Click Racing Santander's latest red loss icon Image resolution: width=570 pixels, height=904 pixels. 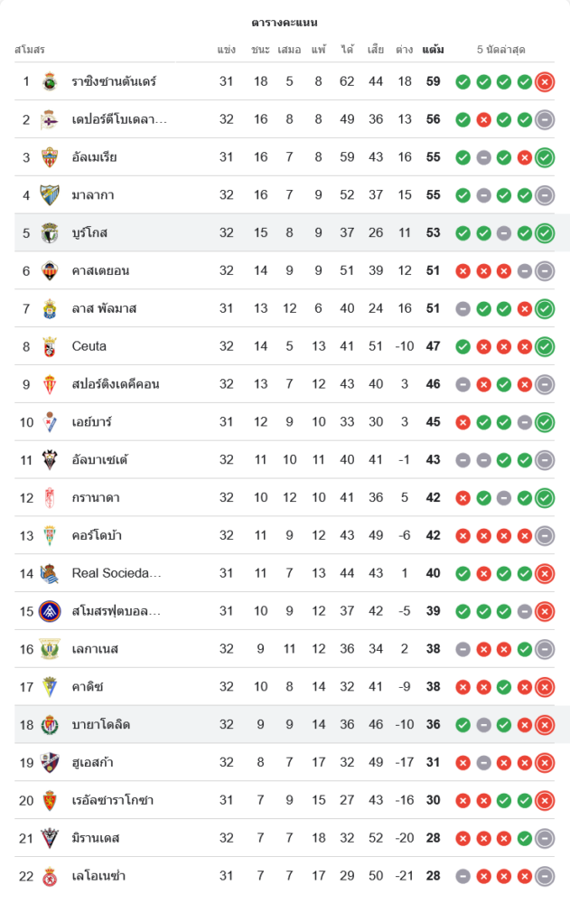[544, 82]
